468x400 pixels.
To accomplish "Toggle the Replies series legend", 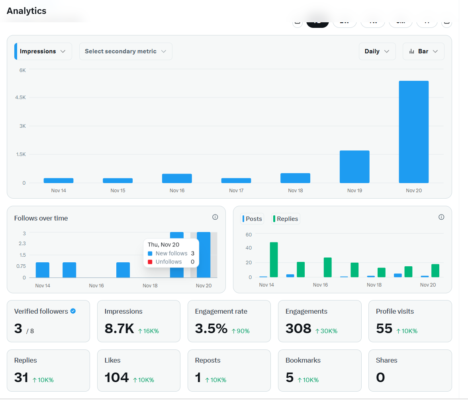I will click(286, 219).
